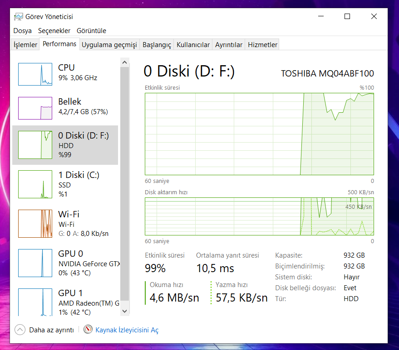Click the Wi-Fi G: 0 A: 8,0 Kb/sn text
This screenshot has width=399, height=350.
tap(84, 234)
